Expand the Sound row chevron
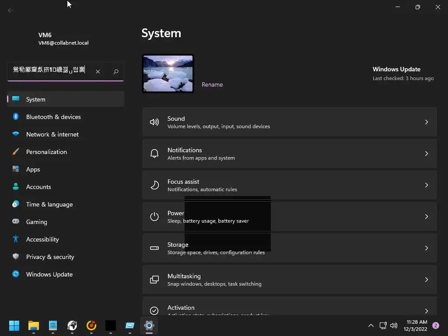448x336 pixels. pyautogui.click(x=426, y=122)
